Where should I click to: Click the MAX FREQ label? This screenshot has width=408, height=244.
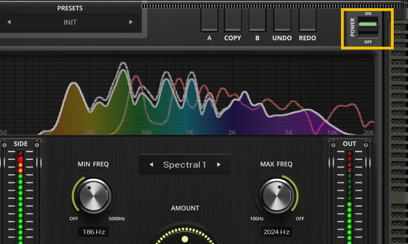point(276,164)
